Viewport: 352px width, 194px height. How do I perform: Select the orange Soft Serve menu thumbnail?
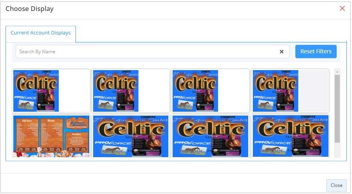(x=51, y=136)
